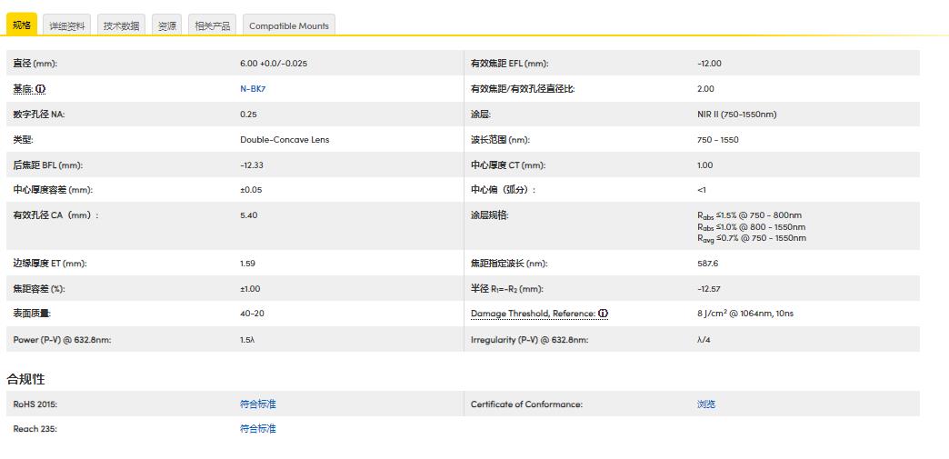Click 符合标准 link for RoHS 2015
Viewport: 949px width, 459px height.
[257, 404]
